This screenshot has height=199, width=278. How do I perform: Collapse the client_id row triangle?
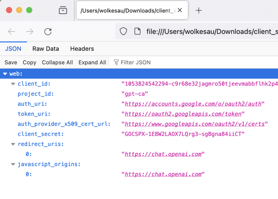[13, 84]
